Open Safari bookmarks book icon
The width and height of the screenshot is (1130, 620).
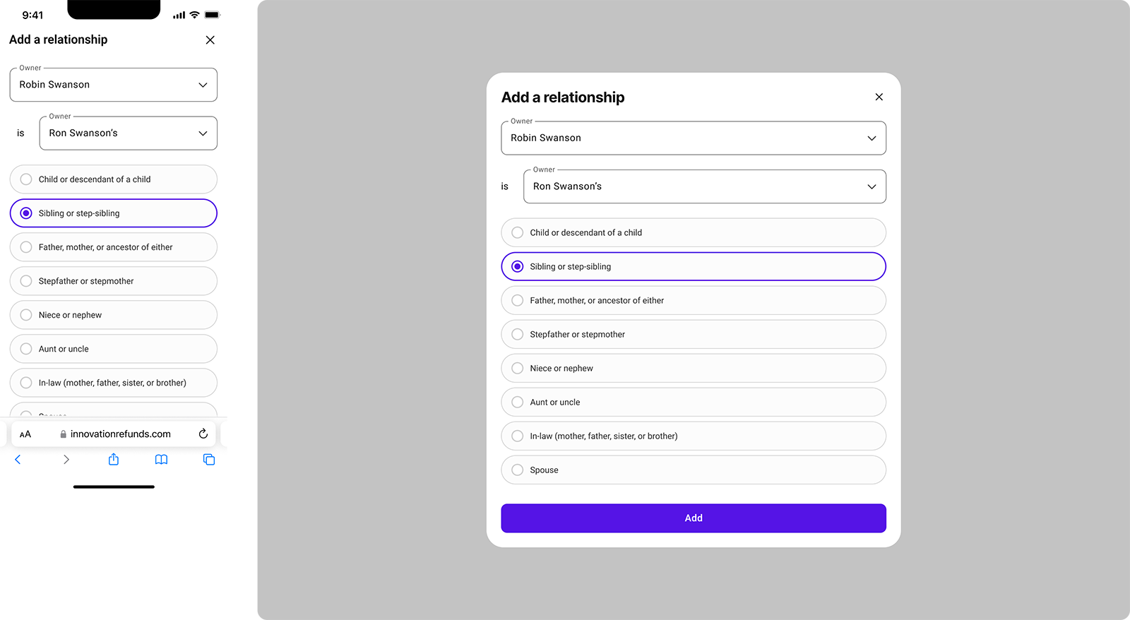pyautogui.click(x=161, y=460)
